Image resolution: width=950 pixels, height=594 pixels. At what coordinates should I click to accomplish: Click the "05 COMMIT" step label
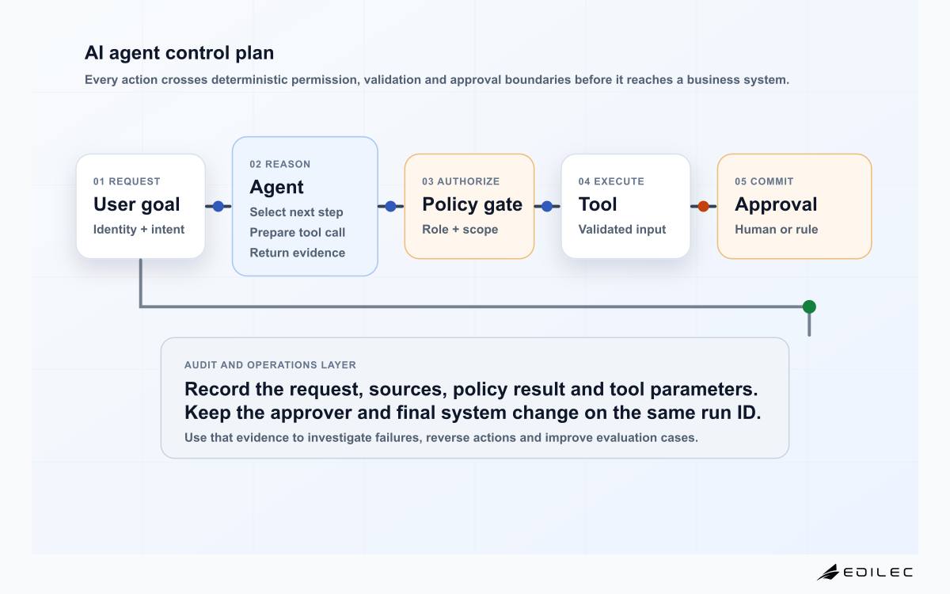tap(764, 181)
